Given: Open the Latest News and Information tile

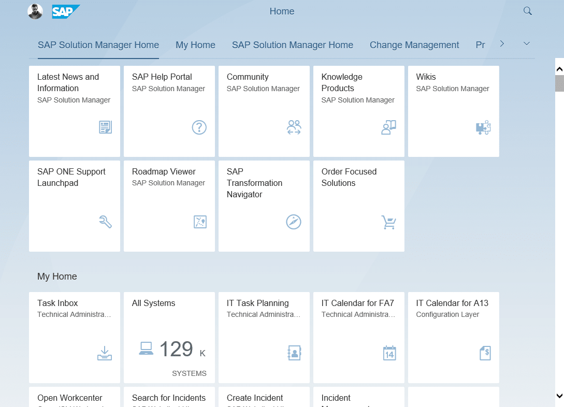Looking at the screenshot, I should click(75, 111).
